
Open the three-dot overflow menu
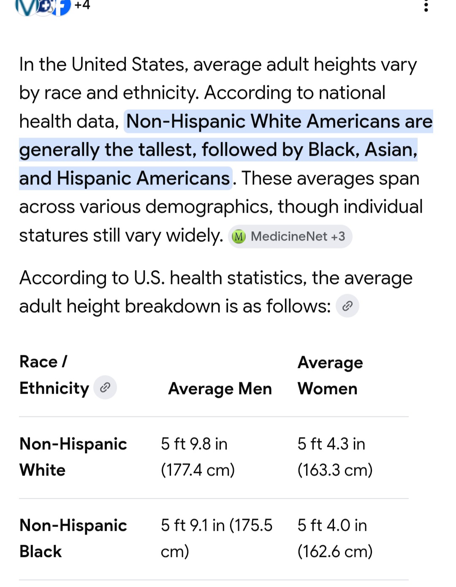426,6
